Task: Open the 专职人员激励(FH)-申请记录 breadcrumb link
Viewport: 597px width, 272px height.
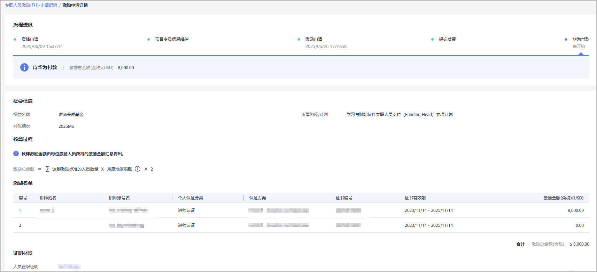Action: click(x=31, y=5)
